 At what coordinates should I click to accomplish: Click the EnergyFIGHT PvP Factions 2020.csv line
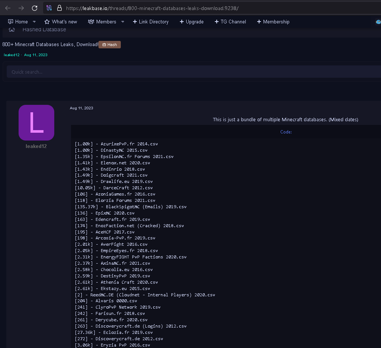tap(131, 257)
